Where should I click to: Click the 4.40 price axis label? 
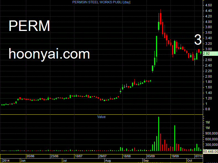pyautogui.click(x=208, y=11)
